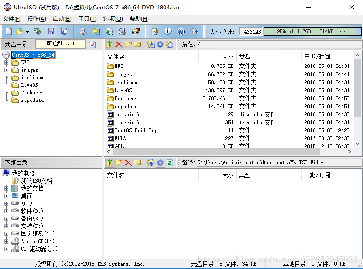Viewport: 363px width, 269px height.
Task: Expand the (C:) drive node
Action: [6, 204]
